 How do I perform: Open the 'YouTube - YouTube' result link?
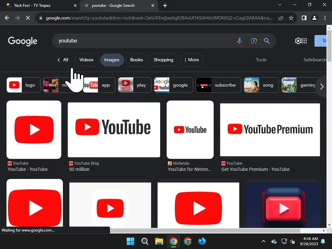[28, 169]
